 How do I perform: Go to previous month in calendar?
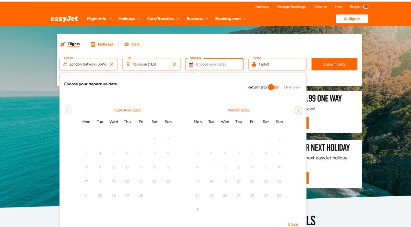pyautogui.click(x=67, y=110)
